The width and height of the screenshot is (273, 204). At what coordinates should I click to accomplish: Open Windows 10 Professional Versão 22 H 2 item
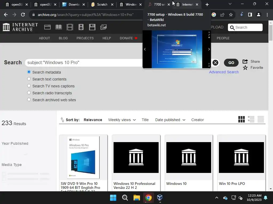pyautogui.click(x=136, y=163)
